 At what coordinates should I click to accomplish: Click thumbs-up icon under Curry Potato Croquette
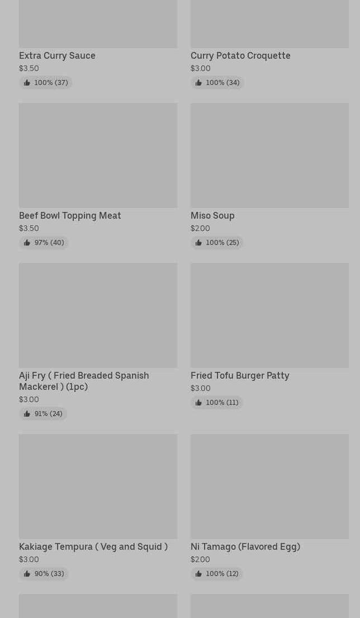coord(198,82)
